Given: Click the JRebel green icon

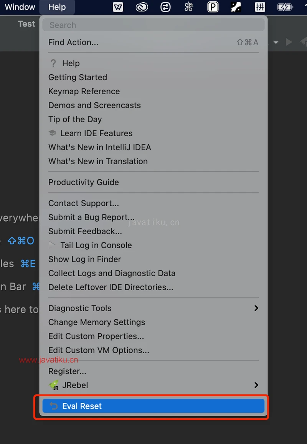Looking at the screenshot, I should coord(54,385).
